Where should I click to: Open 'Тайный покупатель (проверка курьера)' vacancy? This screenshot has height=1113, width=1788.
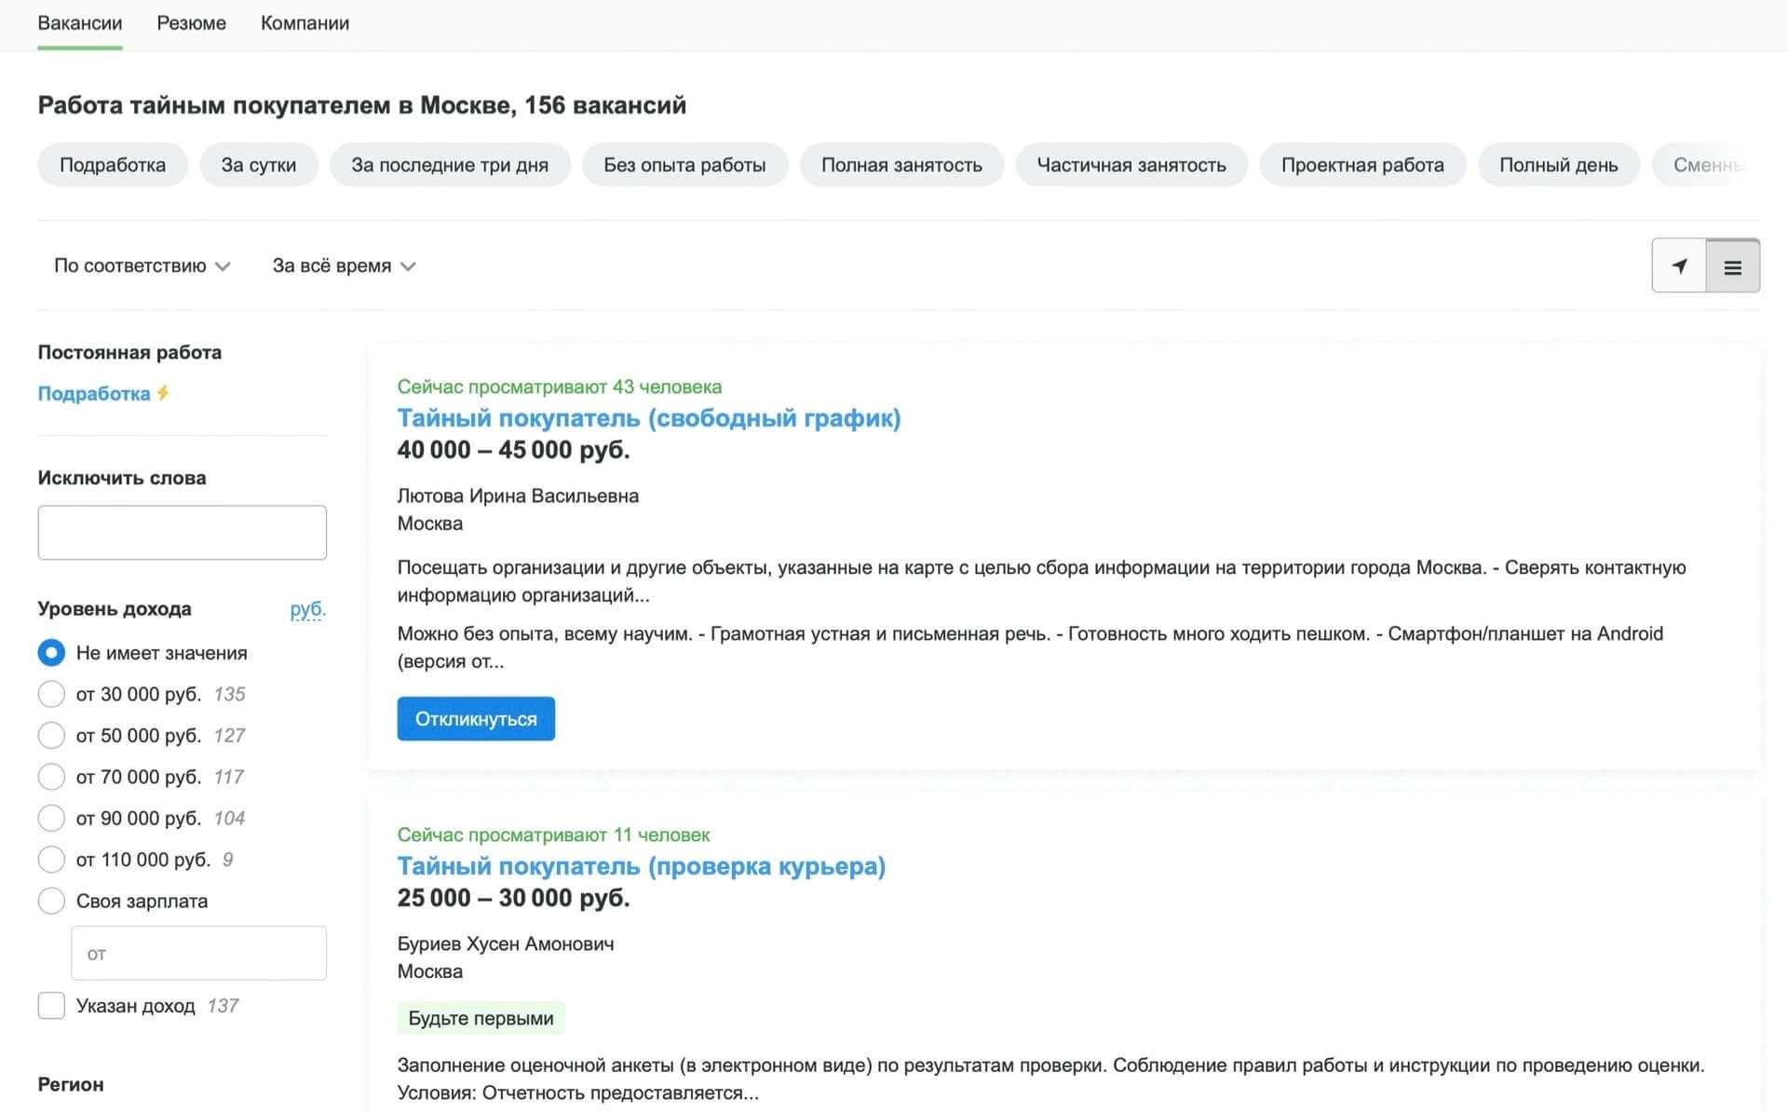point(641,866)
